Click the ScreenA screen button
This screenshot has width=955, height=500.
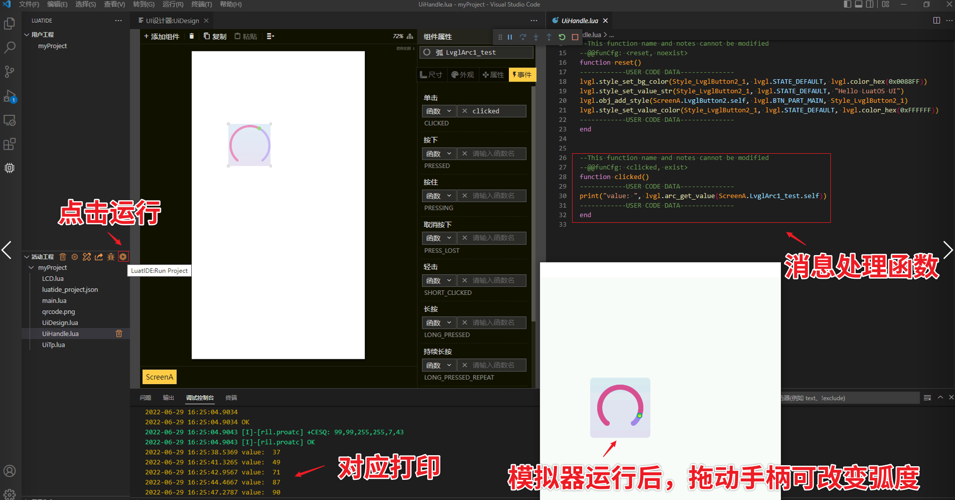coord(159,377)
